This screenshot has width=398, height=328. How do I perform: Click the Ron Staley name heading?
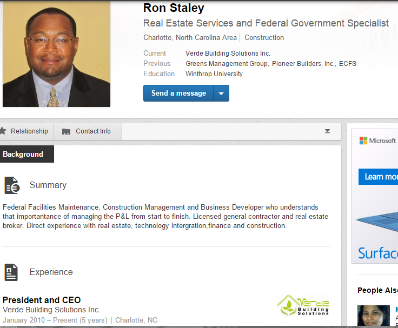coord(174,8)
